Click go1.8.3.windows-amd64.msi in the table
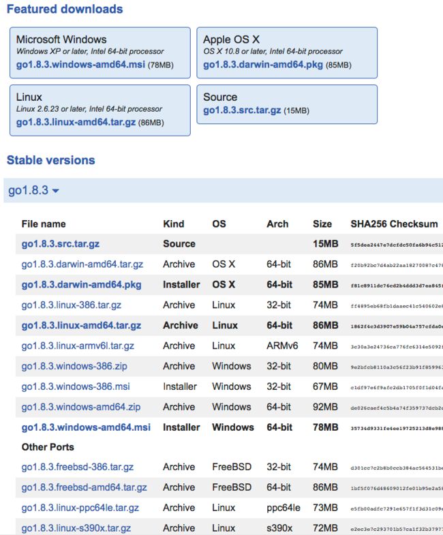The image size is (443, 535). click(86, 427)
